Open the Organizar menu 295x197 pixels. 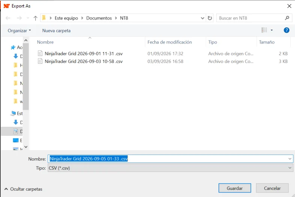coord(19,30)
